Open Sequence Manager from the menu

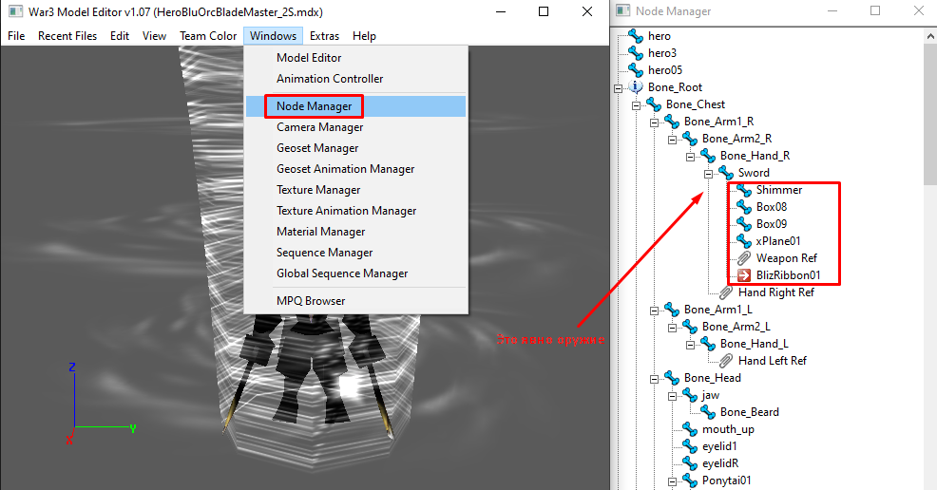pyautogui.click(x=355, y=253)
